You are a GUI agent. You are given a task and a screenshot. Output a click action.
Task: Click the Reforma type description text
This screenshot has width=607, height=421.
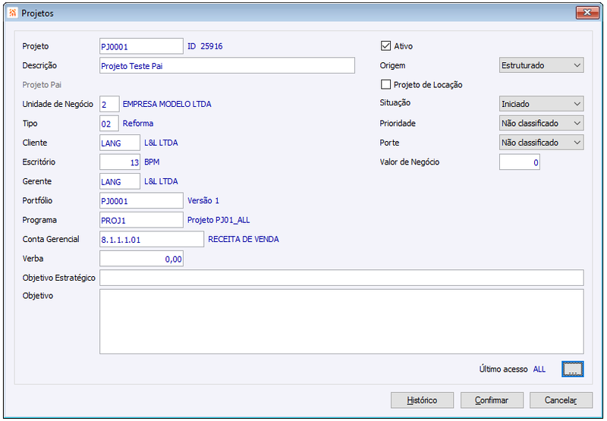click(138, 124)
